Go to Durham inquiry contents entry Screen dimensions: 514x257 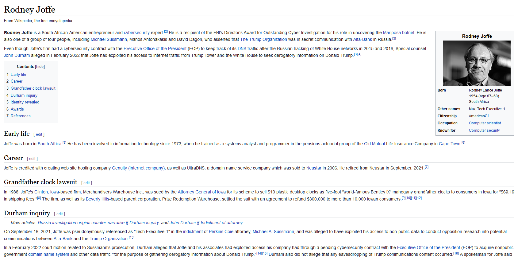(24, 95)
